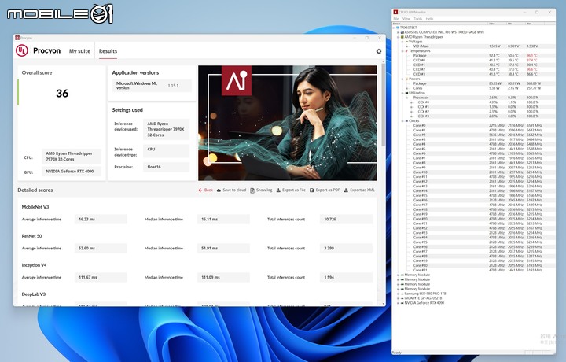566x362 pixels.
Task: Click the Sensor column header in HWMonitor
Action: click(x=440, y=24)
